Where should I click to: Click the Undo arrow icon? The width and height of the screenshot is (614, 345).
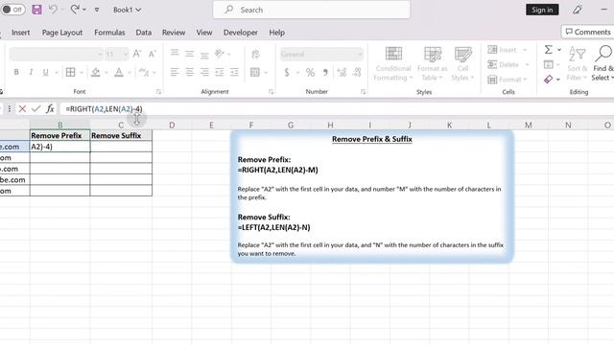53,10
